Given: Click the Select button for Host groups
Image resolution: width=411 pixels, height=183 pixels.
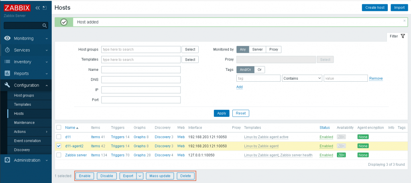Looking at the screenshot, I should click(x=190, y=49).
